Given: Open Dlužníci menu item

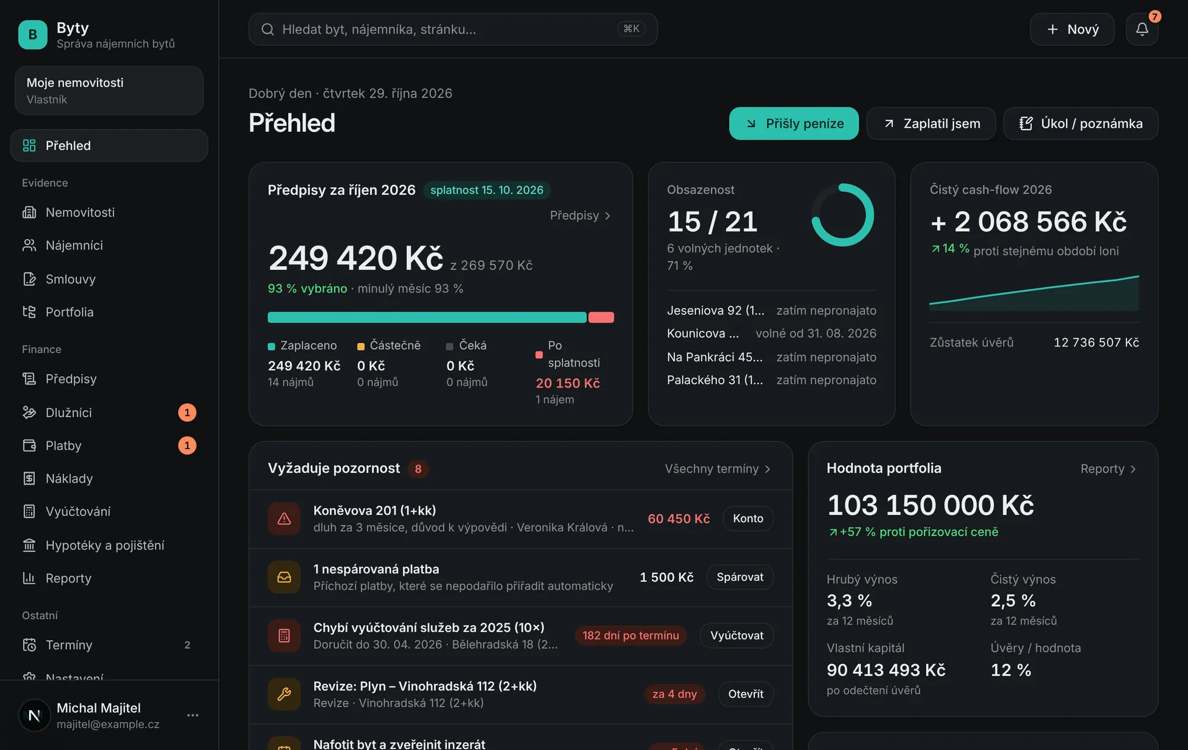Looking at the screenshot, I should click(x=109, y=412).
